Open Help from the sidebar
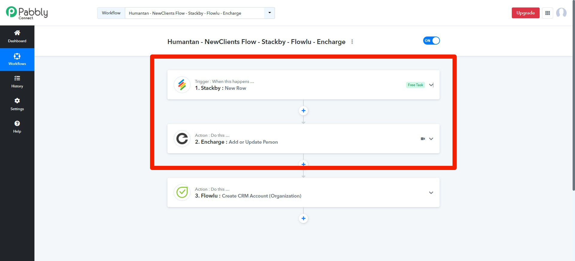The height and width of the screenshot is (261, 575). [x=17, y=127]
